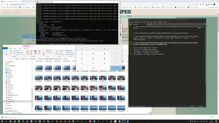
Task: Open the Selection menu in Sublime Text
Action: point(137,22)
